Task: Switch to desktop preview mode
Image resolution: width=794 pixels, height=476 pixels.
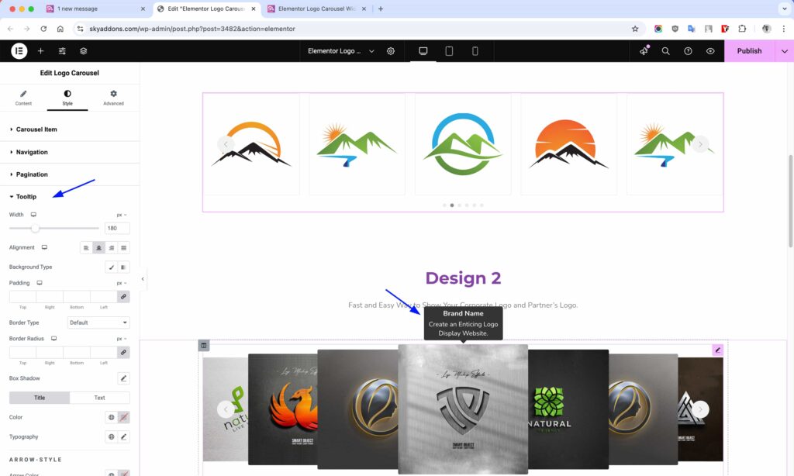Action: 423,50
